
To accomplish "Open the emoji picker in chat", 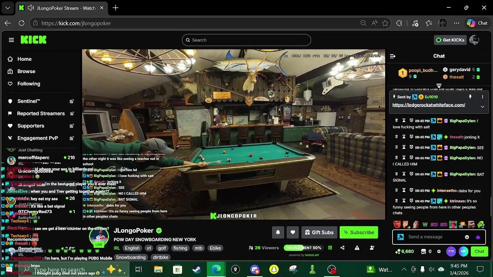I will tap(467, 237).
